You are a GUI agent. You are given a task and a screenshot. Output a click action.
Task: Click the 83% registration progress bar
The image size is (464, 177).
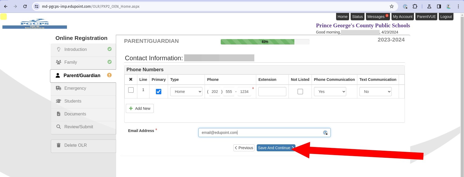265,42
